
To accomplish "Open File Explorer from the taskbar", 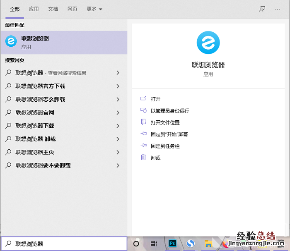I will point(208,244).
